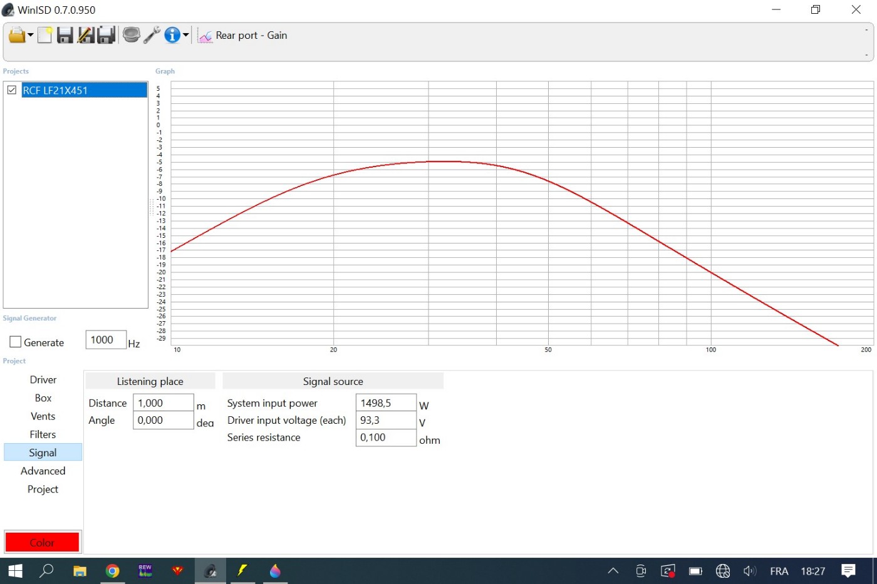The image size is (877, 584).
Task: Click the Save As pencil-floppy icon
Action: coord(85,36)
